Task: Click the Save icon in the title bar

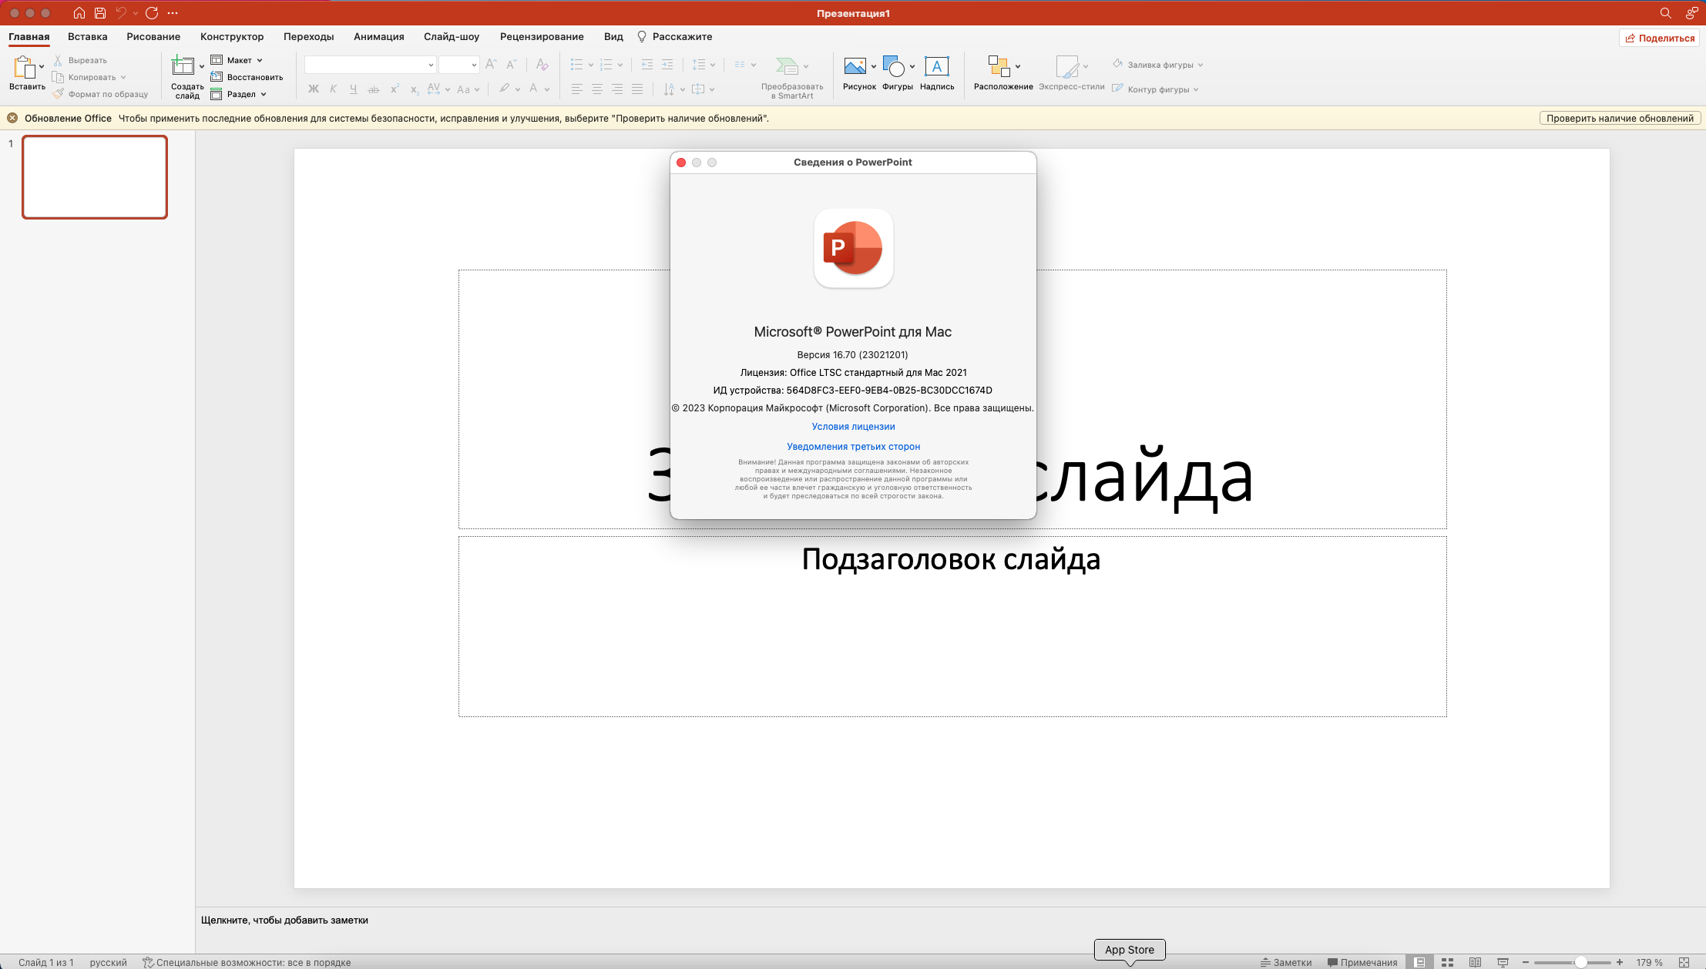Action: [x=100, y=13]
